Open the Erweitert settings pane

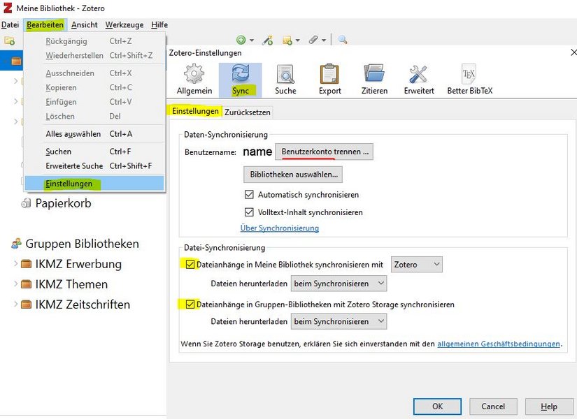419,80
